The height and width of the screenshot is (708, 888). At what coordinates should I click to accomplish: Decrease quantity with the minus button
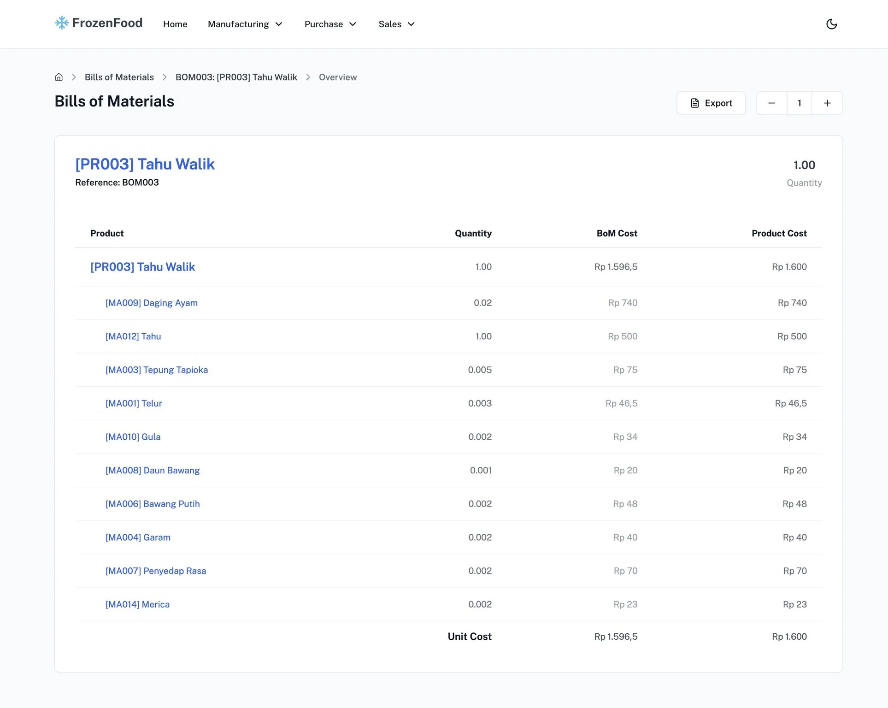(772, 103)
